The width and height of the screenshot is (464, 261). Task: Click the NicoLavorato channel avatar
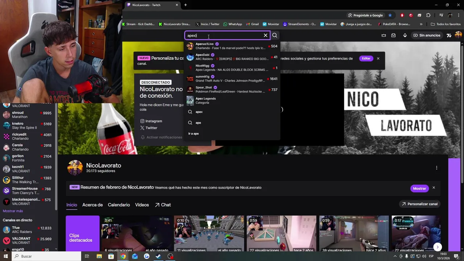point(75,168)
